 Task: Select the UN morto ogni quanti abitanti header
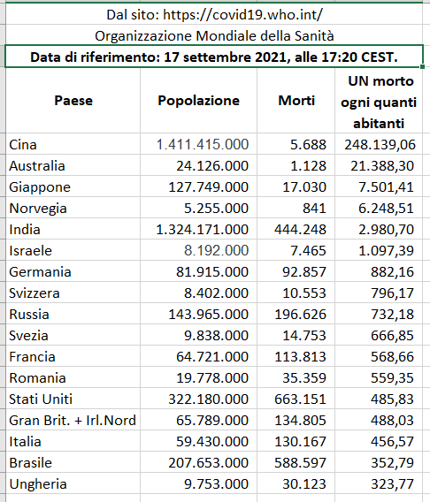click(x=379, y=101)
